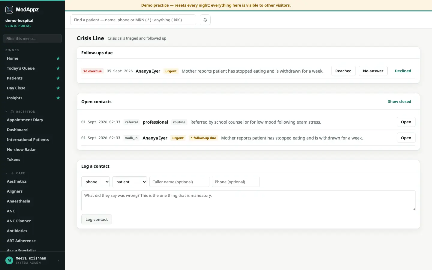This screenshot has height=270, width=432.
Task: Open the Ananya Iyer walk_in contact
Action: (x=406, y=138)
